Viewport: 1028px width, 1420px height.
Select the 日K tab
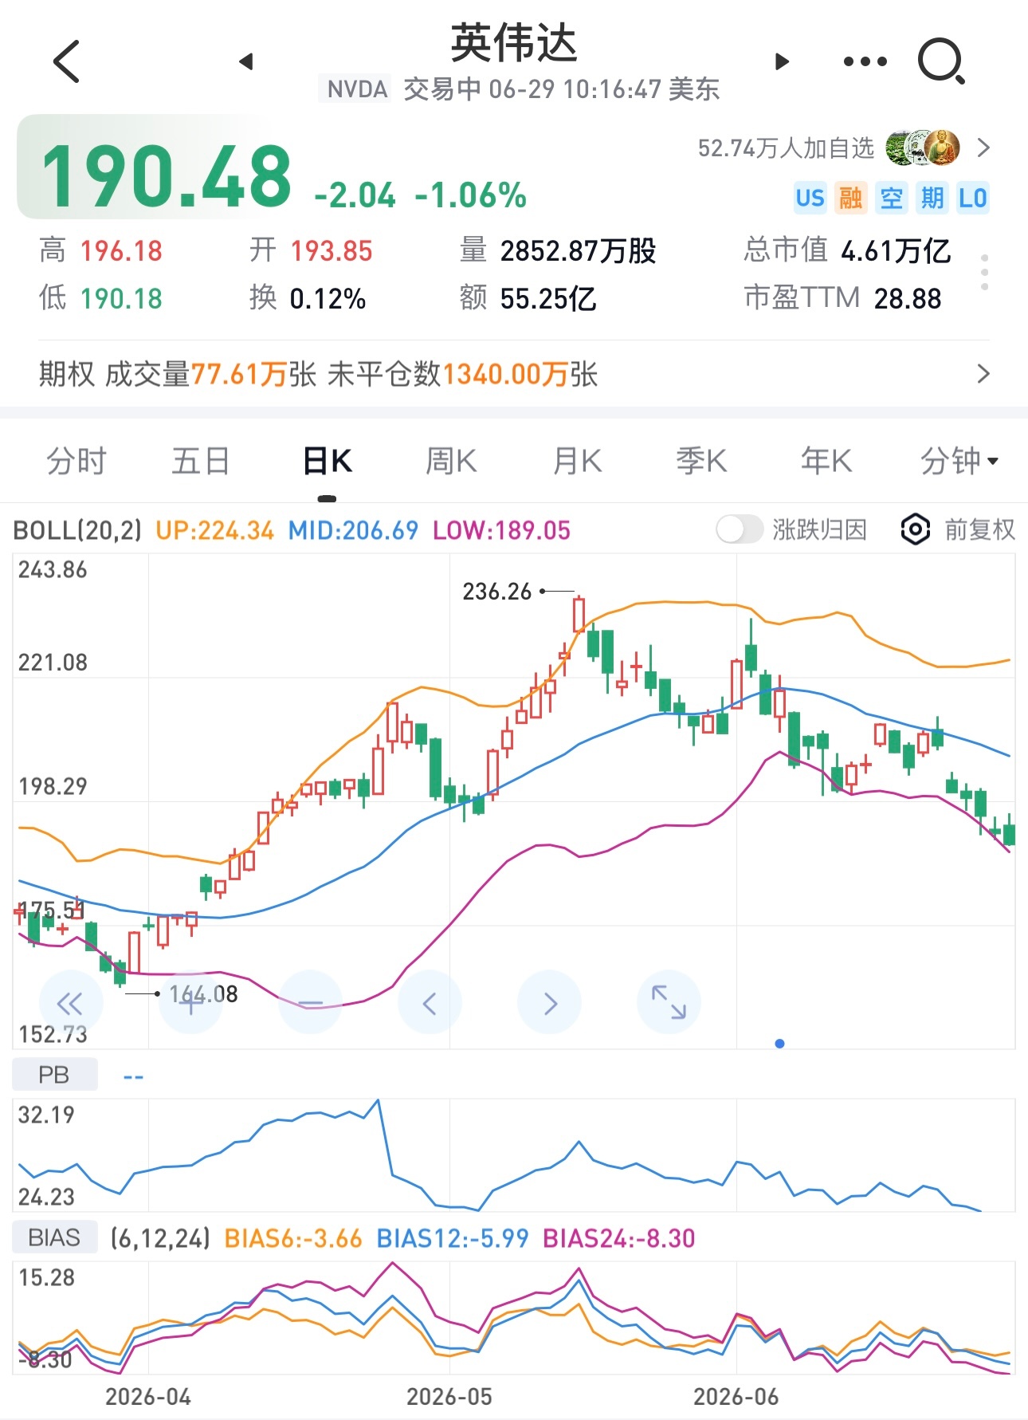click(x=327, y=461)
